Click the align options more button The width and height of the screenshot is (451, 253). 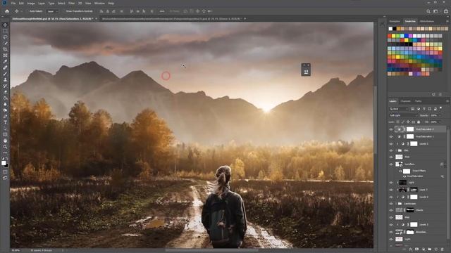(x=162, y=11)
